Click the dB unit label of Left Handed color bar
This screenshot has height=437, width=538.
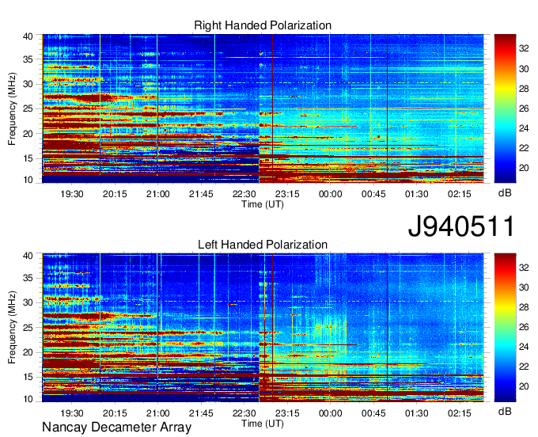505,411
